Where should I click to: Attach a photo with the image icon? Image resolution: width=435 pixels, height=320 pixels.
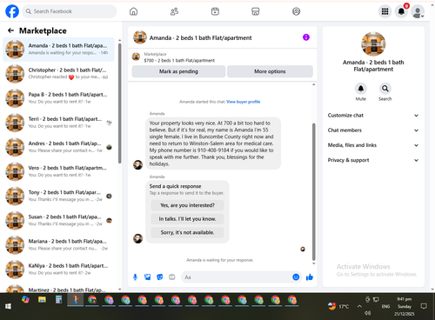[148, 277]
